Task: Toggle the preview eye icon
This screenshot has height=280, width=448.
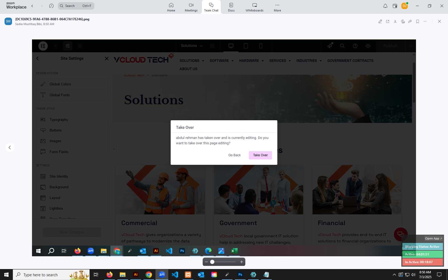Action: point(368,46)
